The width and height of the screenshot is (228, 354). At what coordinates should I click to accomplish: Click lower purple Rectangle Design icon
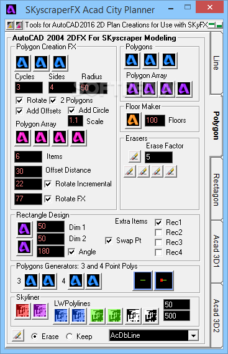coord(24,247)
